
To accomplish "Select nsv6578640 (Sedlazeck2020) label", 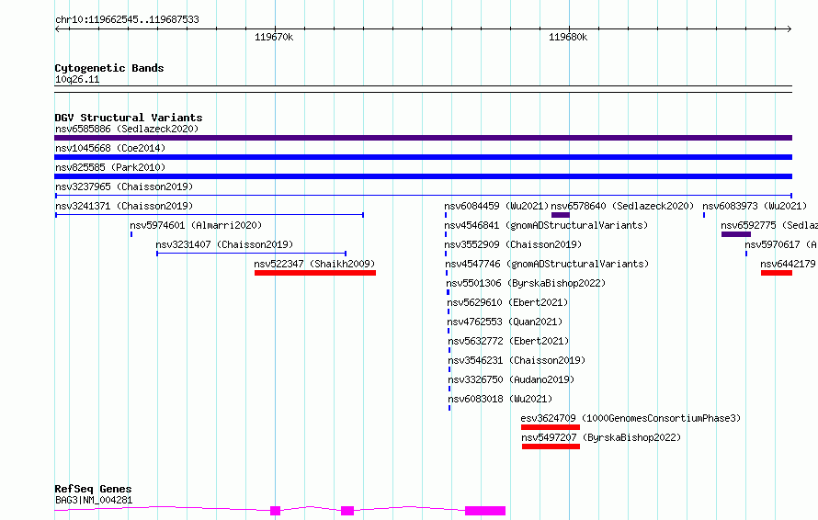I will (x=622, y=206).
